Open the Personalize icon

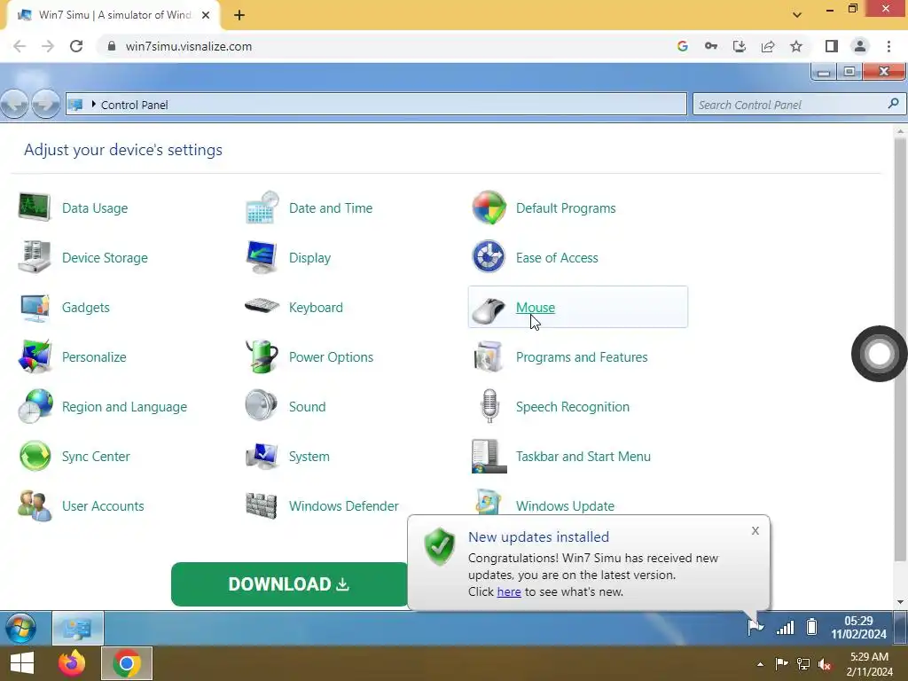click(x=35, y=356)
